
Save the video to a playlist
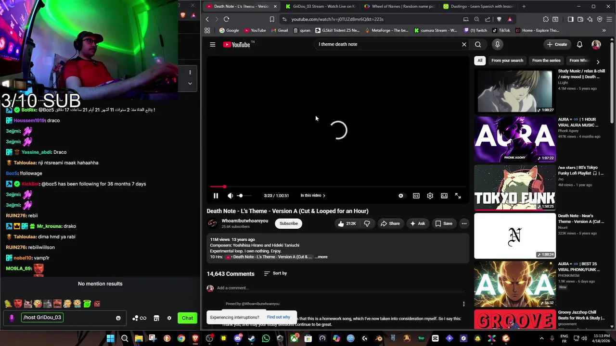444,223
